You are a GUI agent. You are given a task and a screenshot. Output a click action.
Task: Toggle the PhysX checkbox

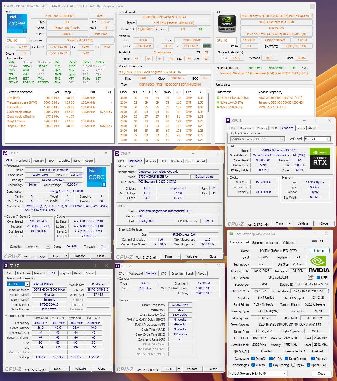(293, 365)
